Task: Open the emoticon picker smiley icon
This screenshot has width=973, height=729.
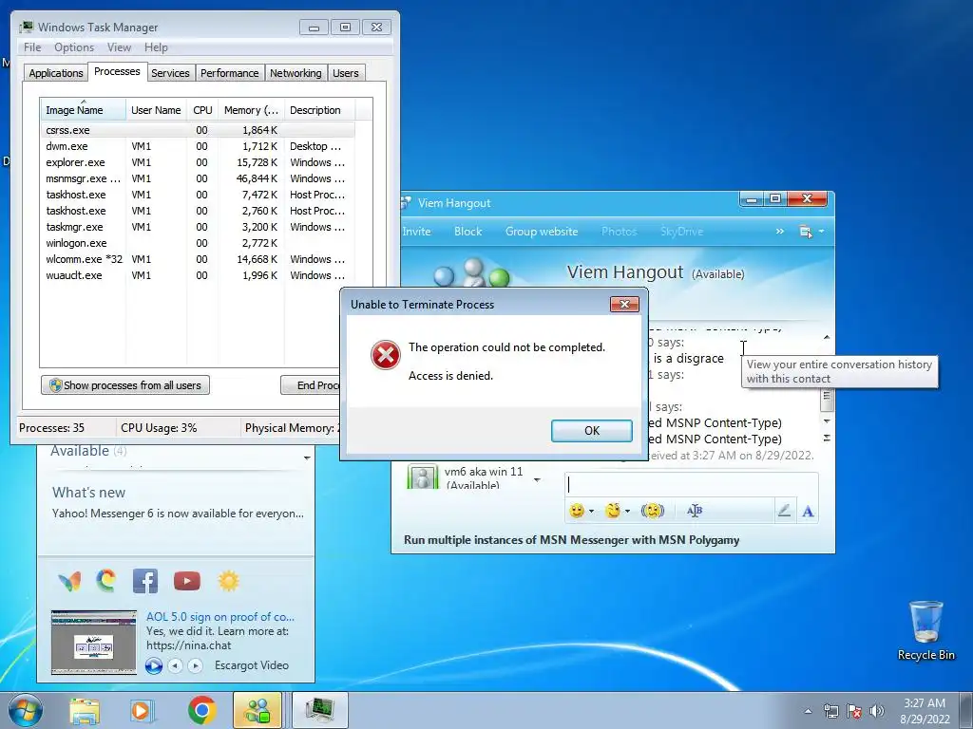Action: [577, 510]
